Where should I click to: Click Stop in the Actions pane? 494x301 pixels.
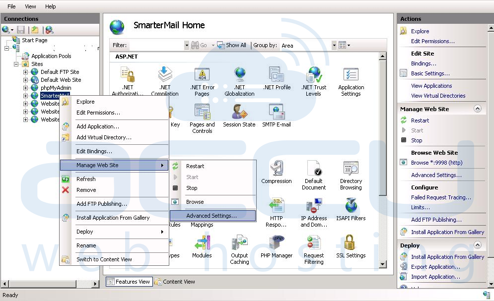pyautogui.click(x=417, y=141)
